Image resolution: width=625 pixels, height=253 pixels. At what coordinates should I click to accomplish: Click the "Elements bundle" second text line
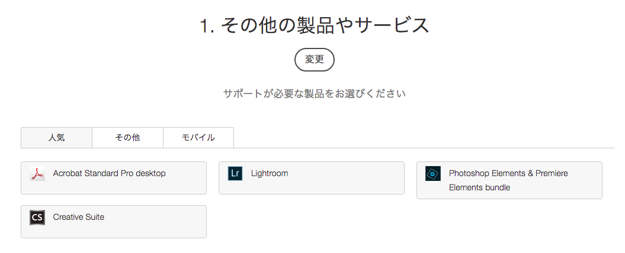click(479, 188)
